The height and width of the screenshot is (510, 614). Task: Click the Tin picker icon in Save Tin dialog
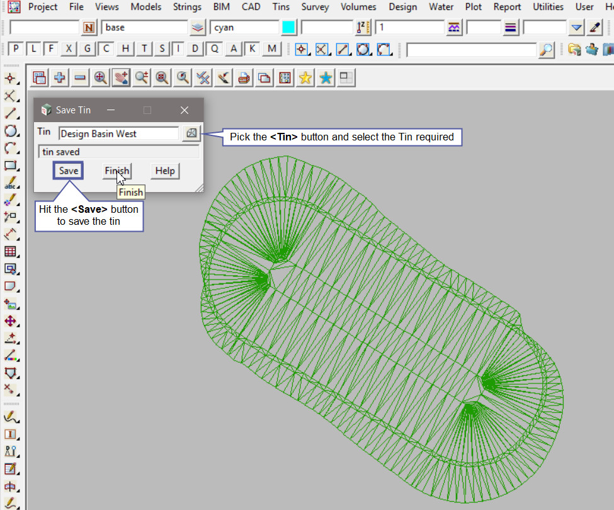click(191, 133)
